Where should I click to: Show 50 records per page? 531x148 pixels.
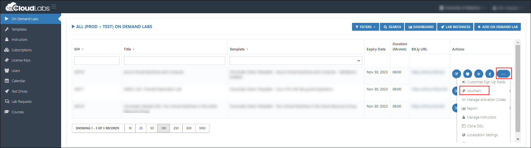pos(152,128)
